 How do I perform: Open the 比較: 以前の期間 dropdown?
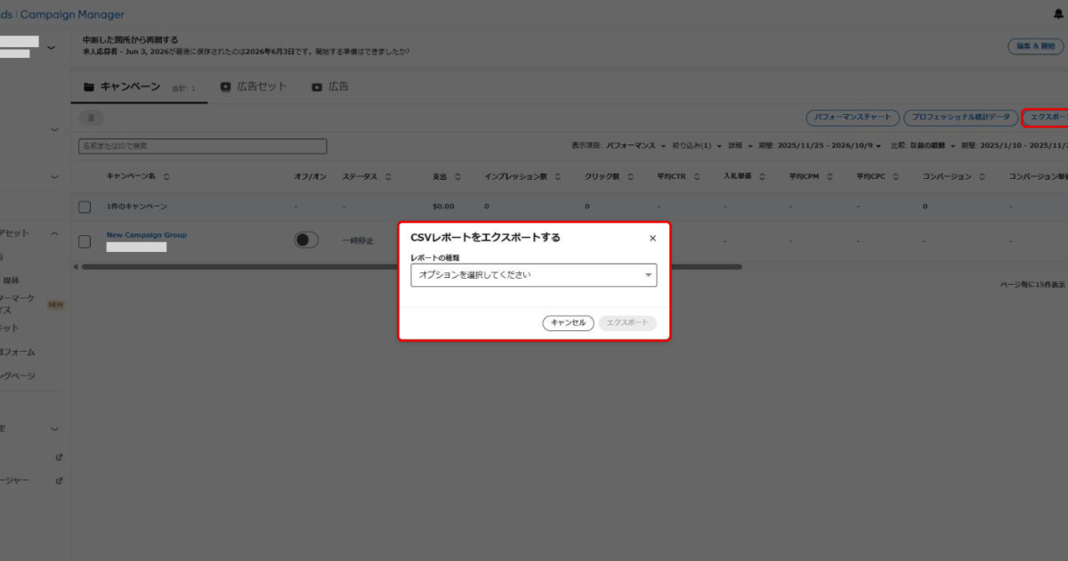[921, 145]
